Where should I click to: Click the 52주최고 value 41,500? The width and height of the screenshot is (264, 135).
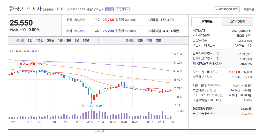point(236,77)
